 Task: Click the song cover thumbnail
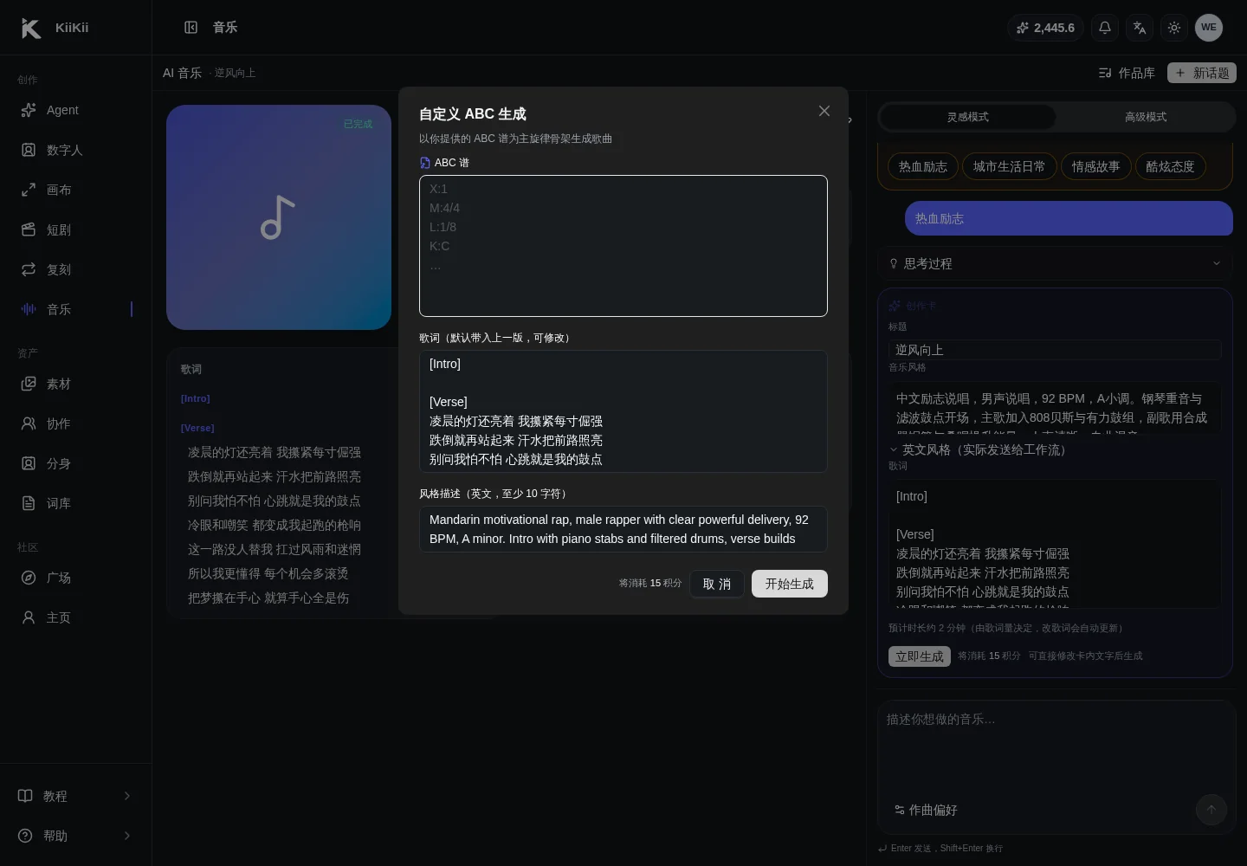(279, 217)
